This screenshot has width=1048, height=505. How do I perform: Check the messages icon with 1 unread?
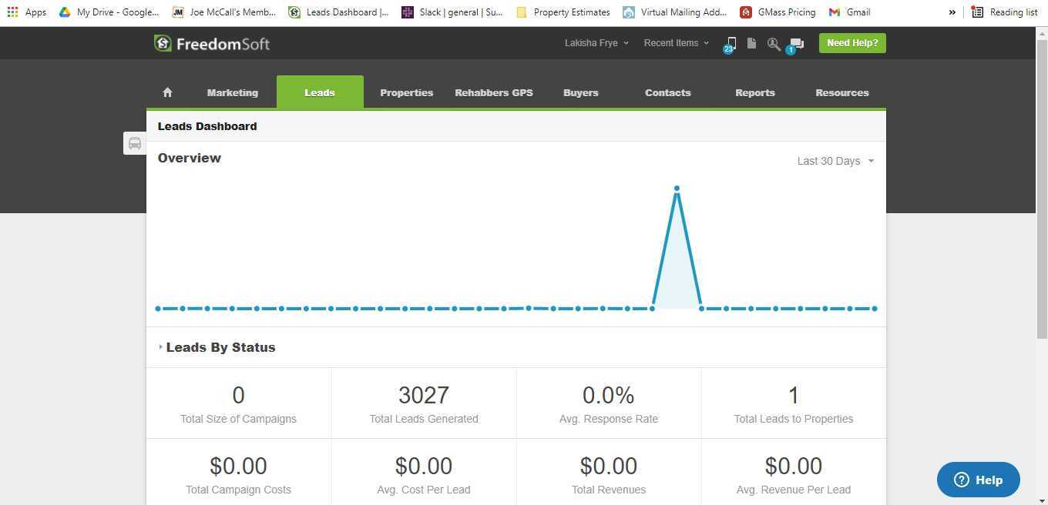point(796,43)
